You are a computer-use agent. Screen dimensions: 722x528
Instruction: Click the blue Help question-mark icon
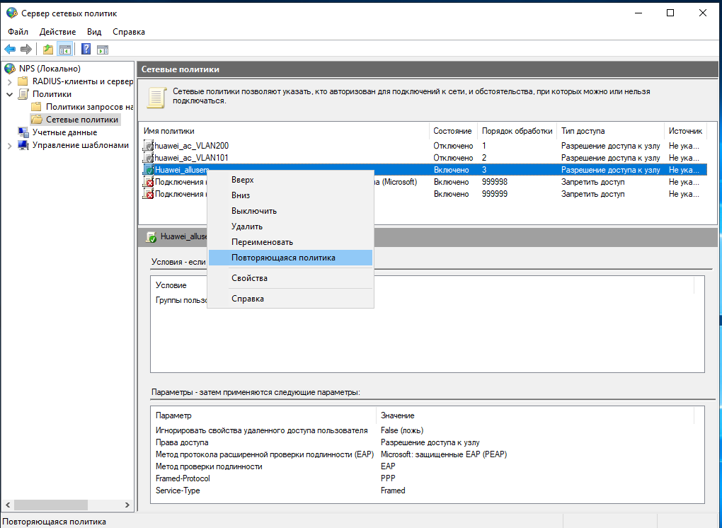click(86, 49)
